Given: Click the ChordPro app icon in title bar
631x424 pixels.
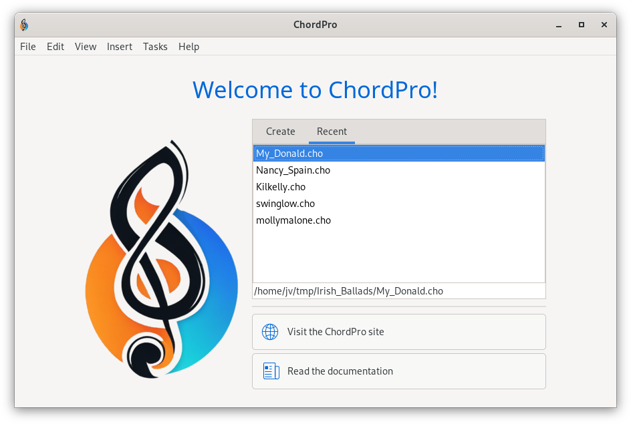Looking at the screenshot, I should (x=24, y=25).
